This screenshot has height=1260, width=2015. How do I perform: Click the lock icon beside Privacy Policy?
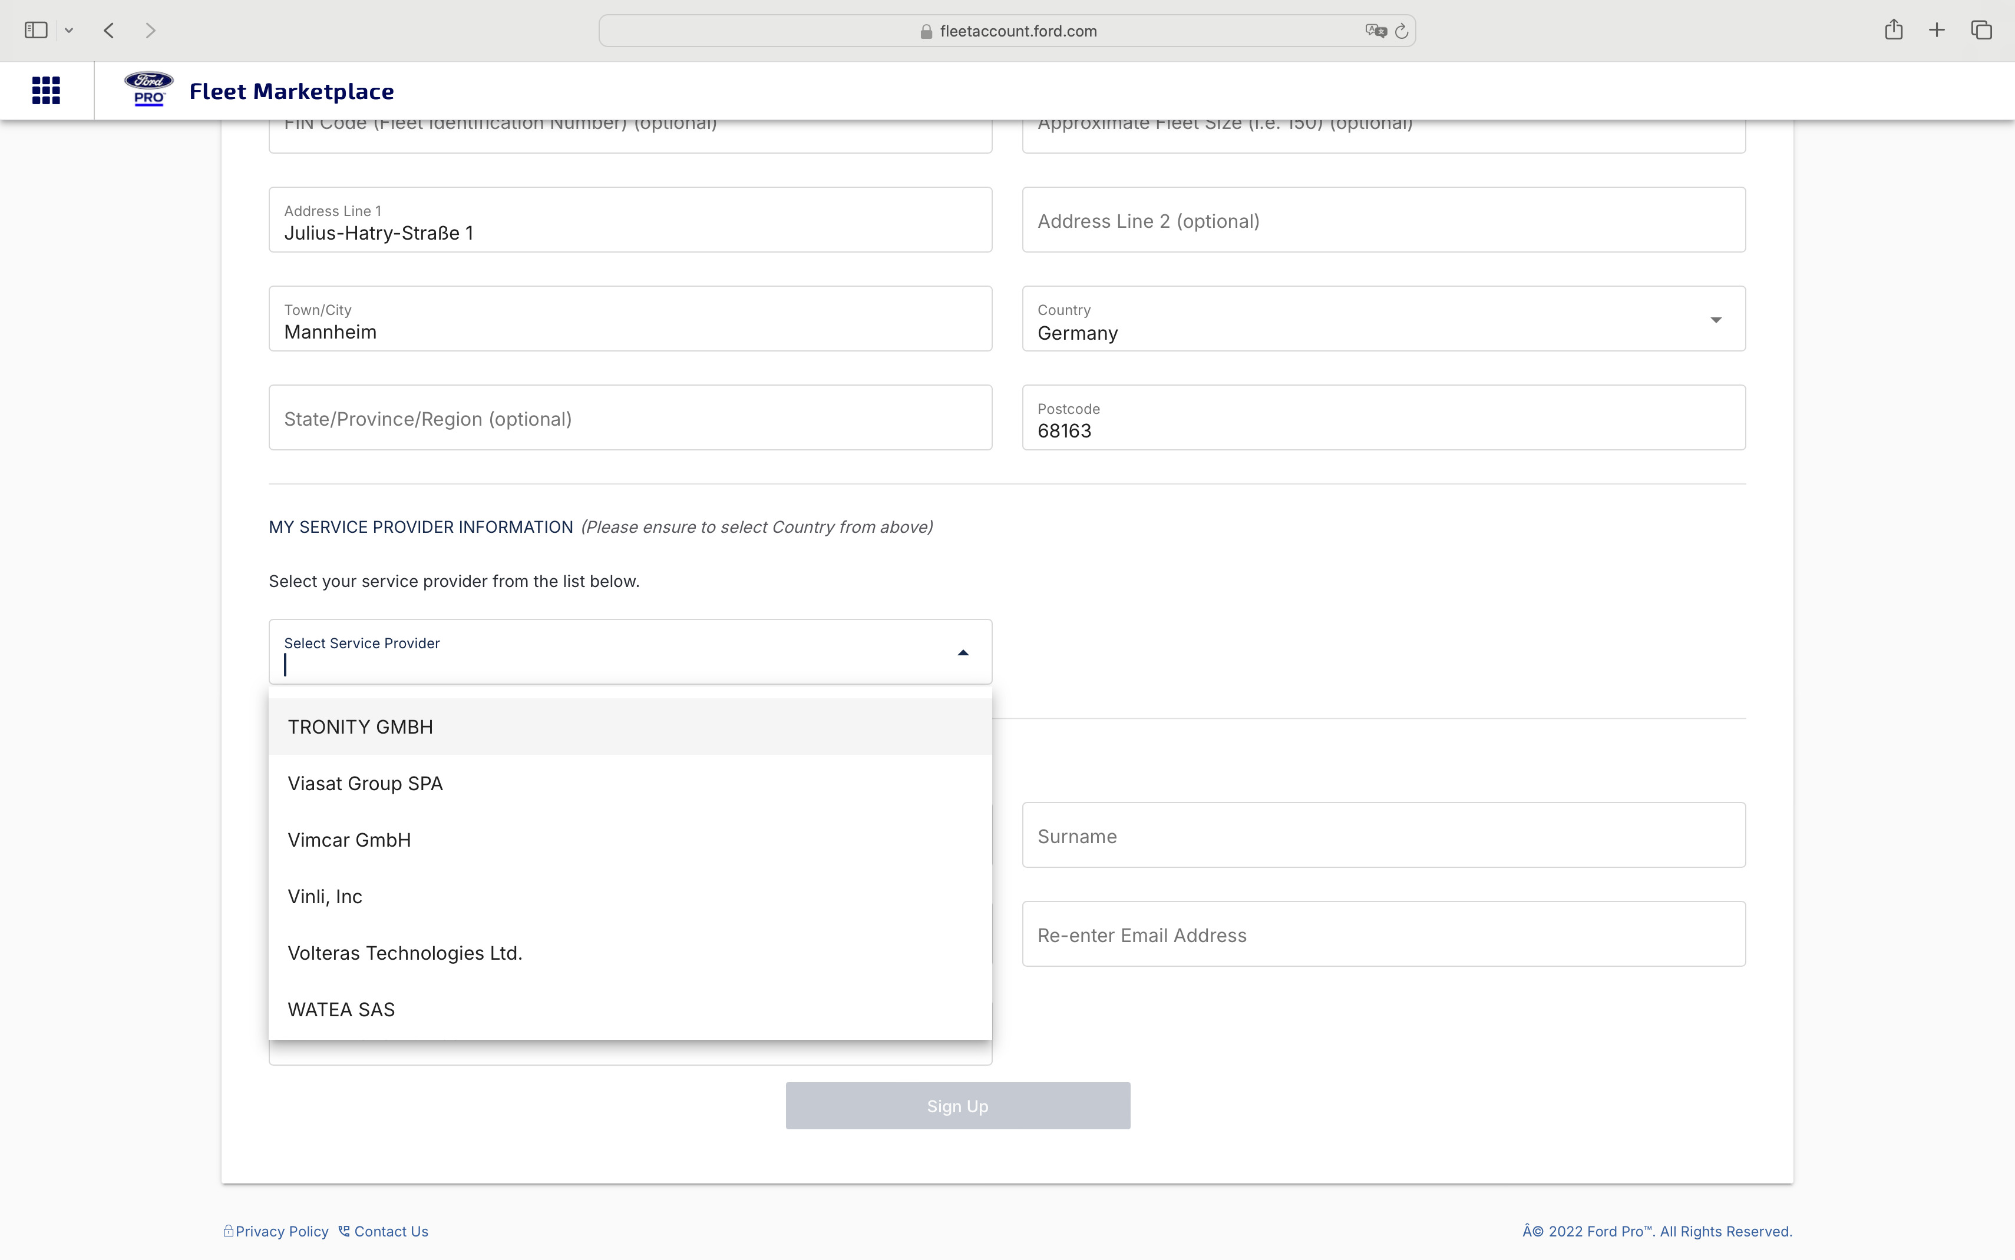[227, 1231]
